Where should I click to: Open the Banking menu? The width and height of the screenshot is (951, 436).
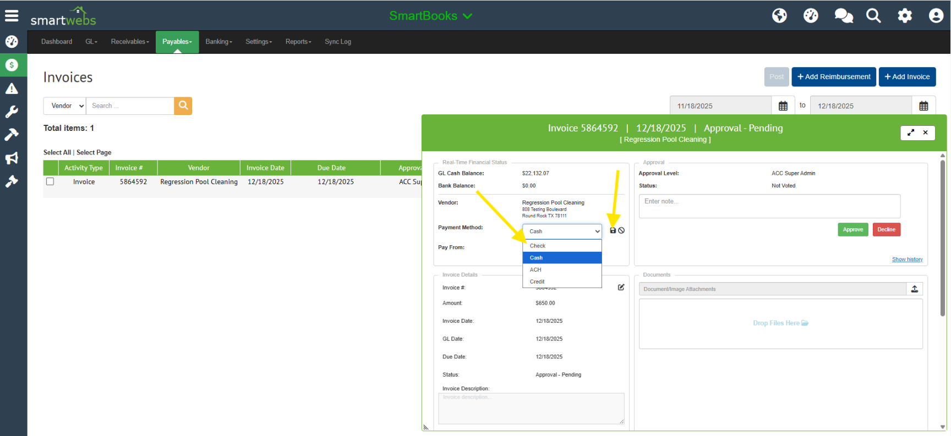(218, 42)
